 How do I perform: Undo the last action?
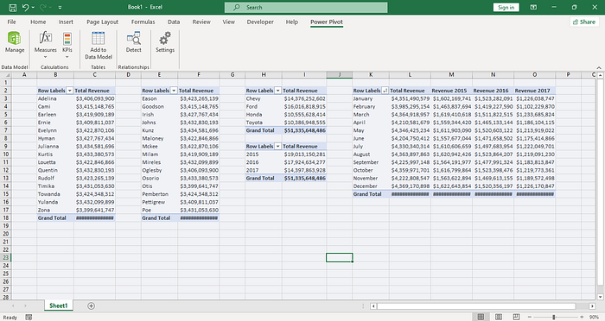click(25, 7)
